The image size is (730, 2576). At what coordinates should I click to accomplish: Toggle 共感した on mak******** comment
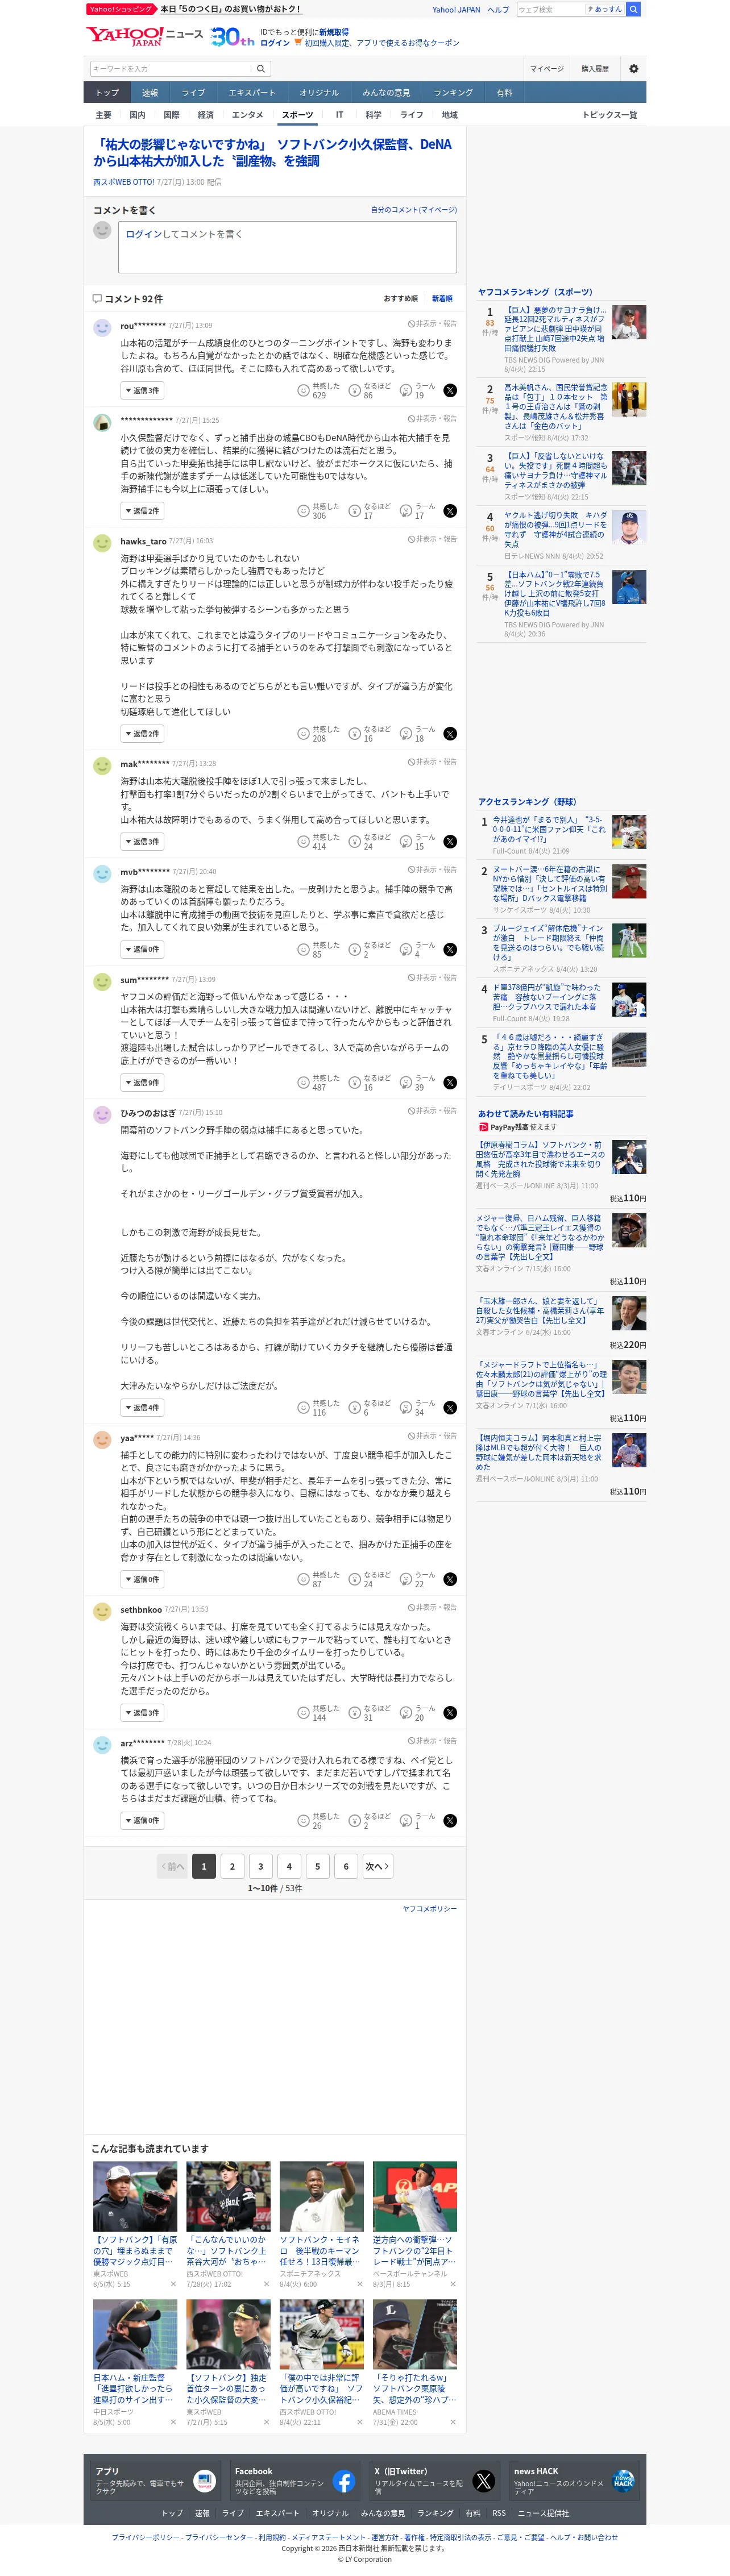[318, 842]
